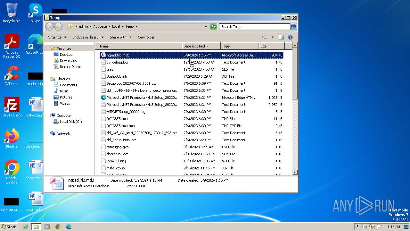The width and height of the screenshot is (410, 231).
Task: Open the Microsoft Edge desktop shortcut
Action: [35, 44]
